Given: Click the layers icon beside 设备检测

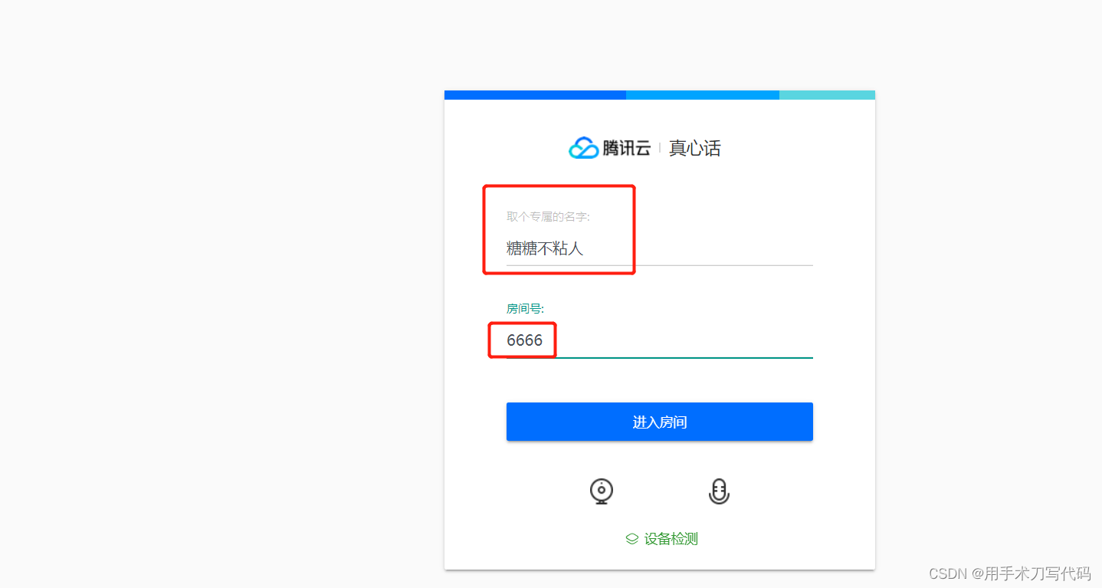Looking at the screenshot, I should point(632,539).
